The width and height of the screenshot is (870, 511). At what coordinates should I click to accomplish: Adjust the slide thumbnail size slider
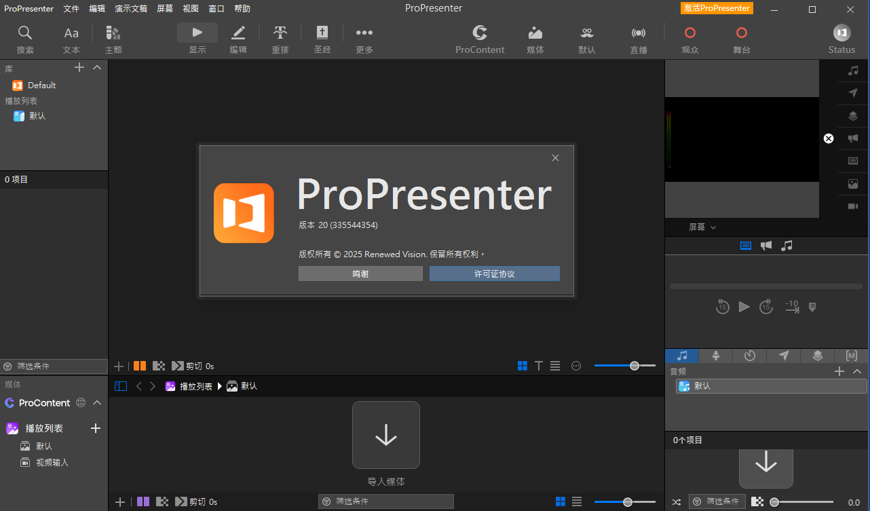click(x=634, y=366)
